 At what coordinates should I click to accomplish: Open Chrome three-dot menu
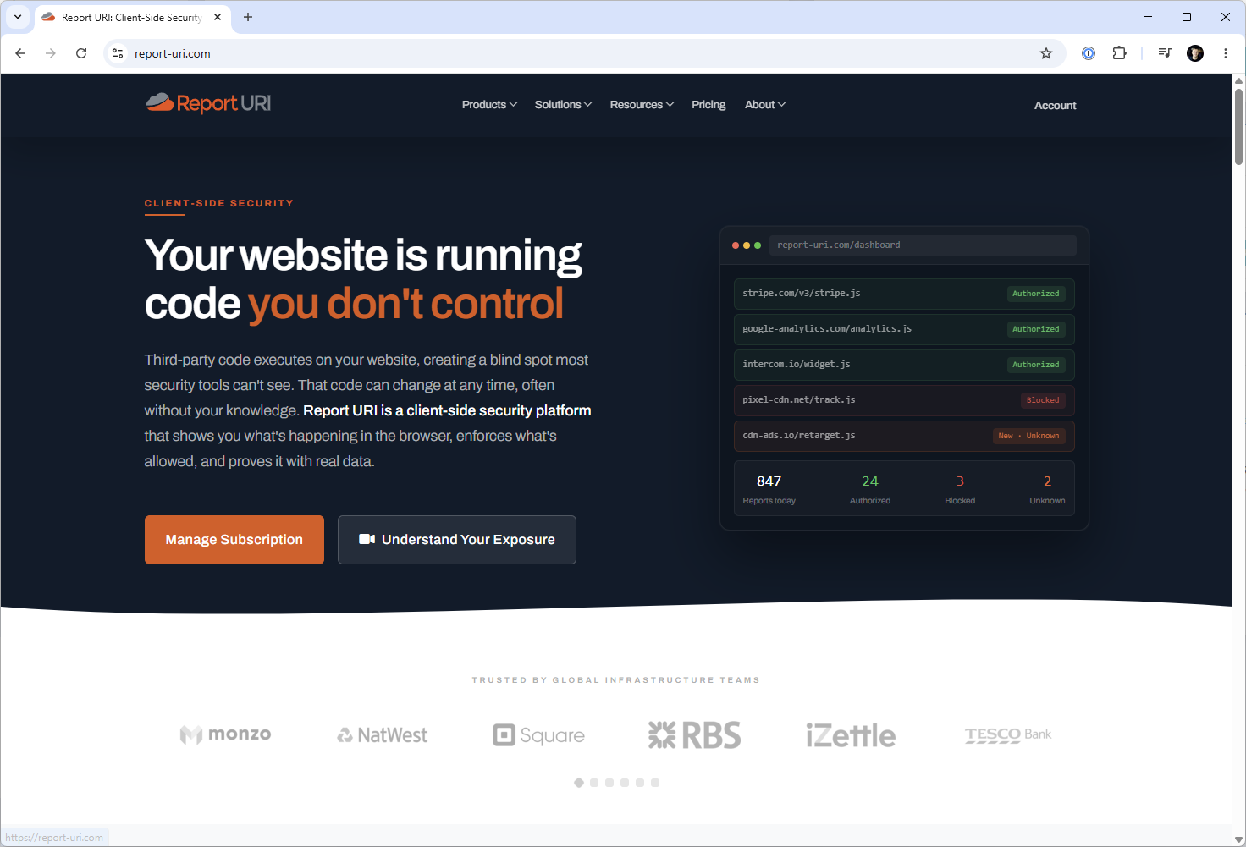(x=1226, y=53)
